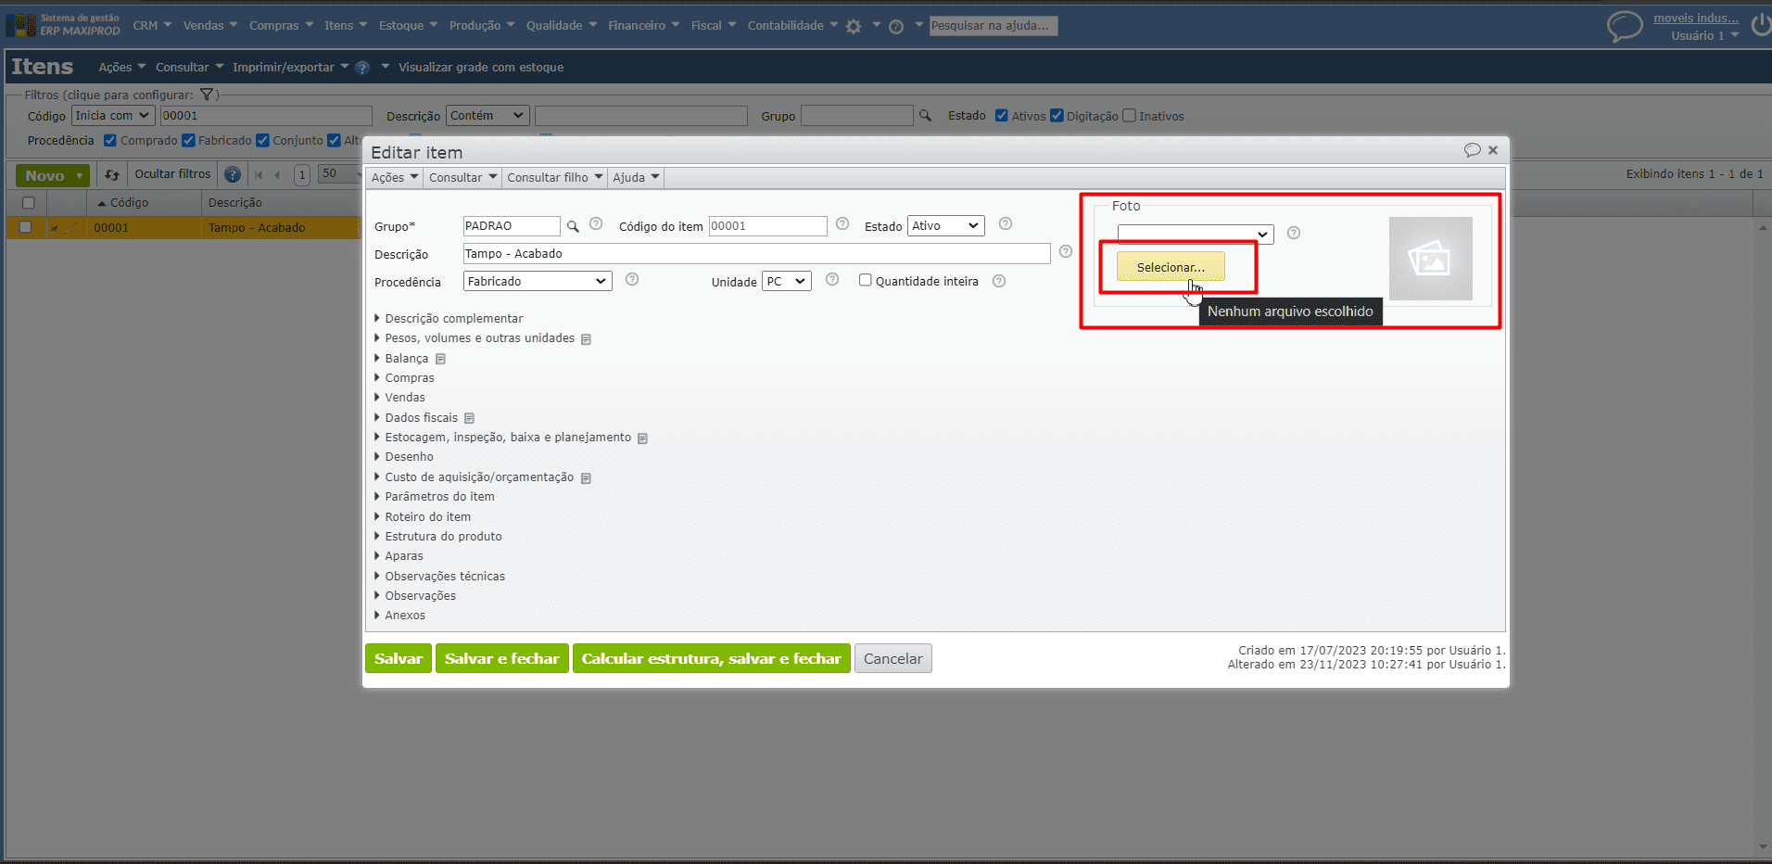Viewport: 1772px width, 864px height.
Task: Open the Procedência dropdown showing Fabricado
Action: (x=538, y=281)
